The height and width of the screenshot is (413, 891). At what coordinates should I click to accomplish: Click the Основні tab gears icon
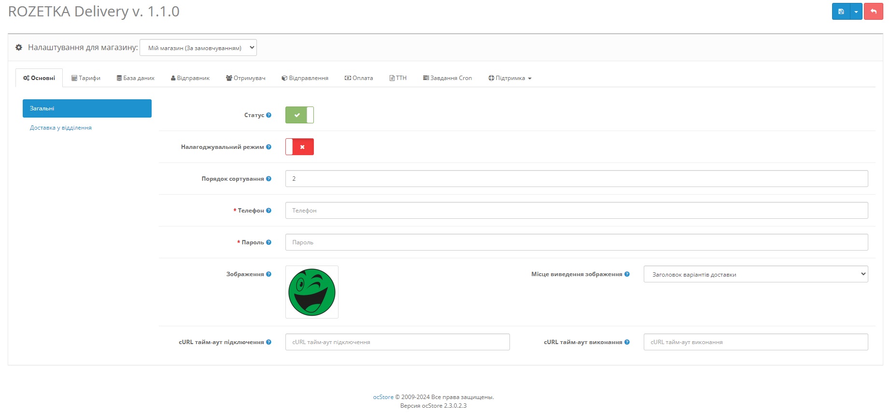pos(27,78)
